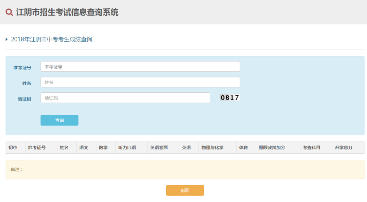Click the 江阴市招生考试信息查询系统 title
The width and height of the screenshot is (367, 202).
pyautogui.click(x=67, y=13)
